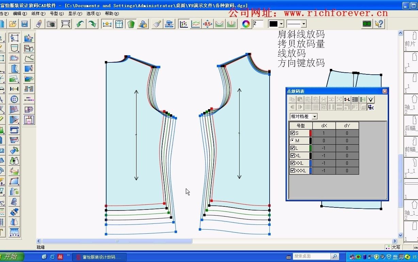The width and height of the screenshot is (418, 262).
Task: Uncheck the S size checkbox
Action: 292,133
